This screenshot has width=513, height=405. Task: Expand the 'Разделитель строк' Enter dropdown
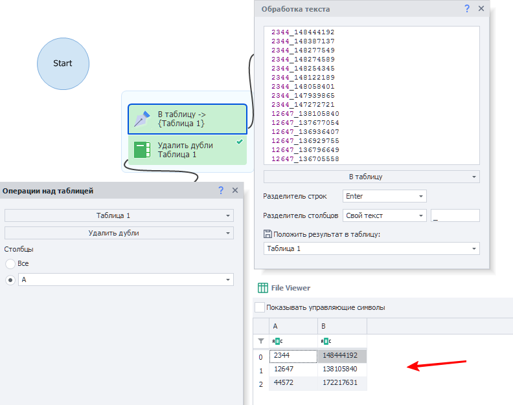(x=385, y=196)
